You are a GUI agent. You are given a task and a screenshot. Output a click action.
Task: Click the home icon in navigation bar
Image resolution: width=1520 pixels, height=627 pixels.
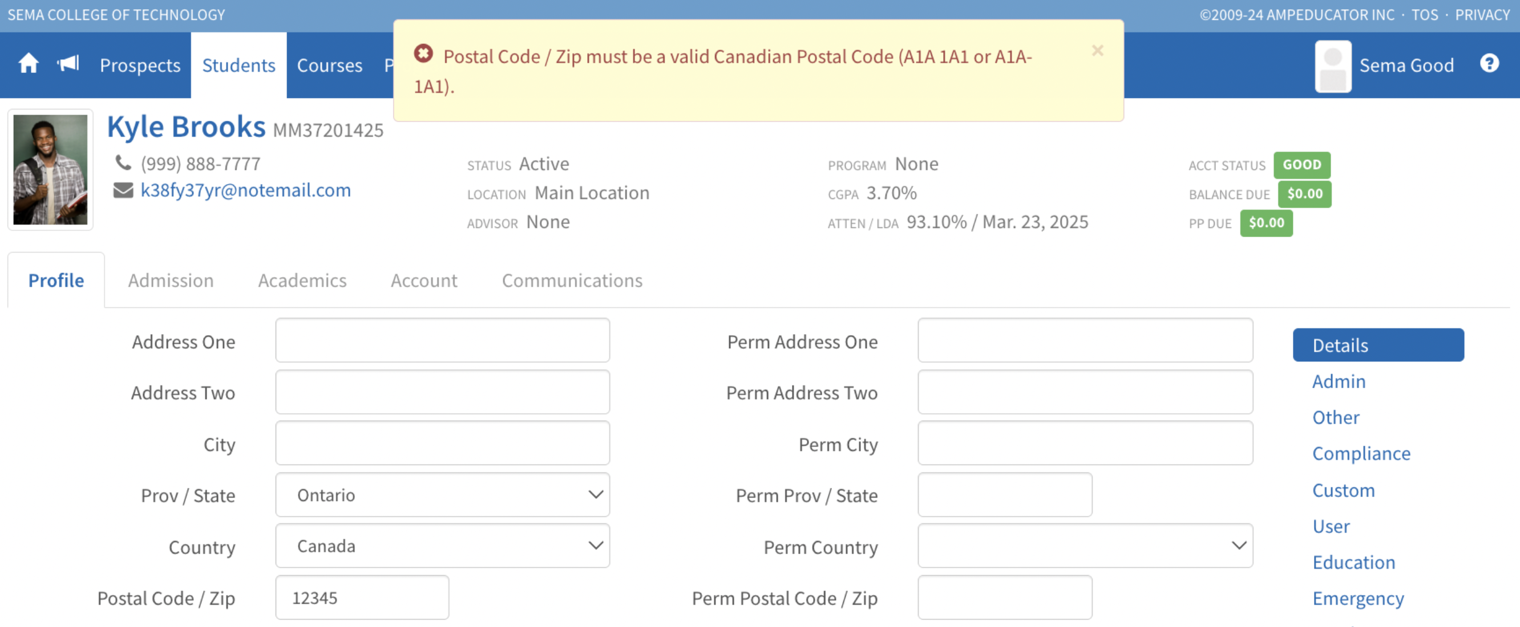tap(29, 64)
